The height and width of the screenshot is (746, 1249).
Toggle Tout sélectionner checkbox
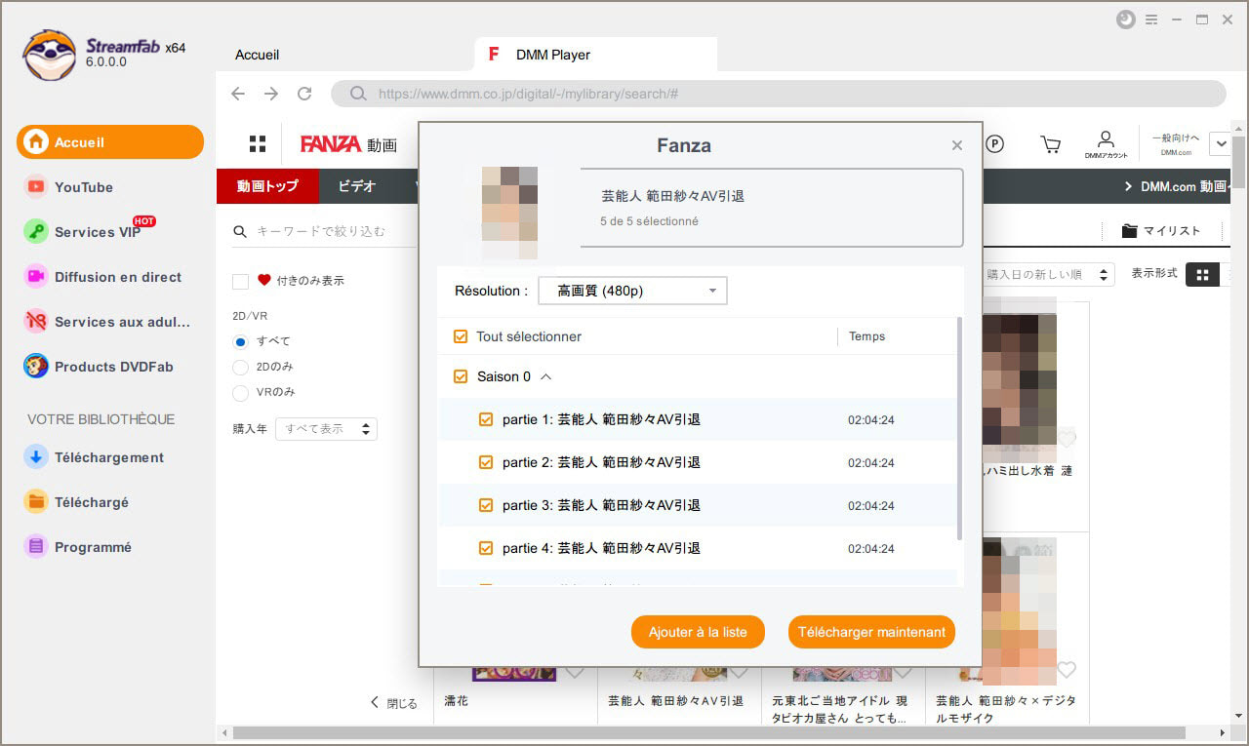(462, 336)
